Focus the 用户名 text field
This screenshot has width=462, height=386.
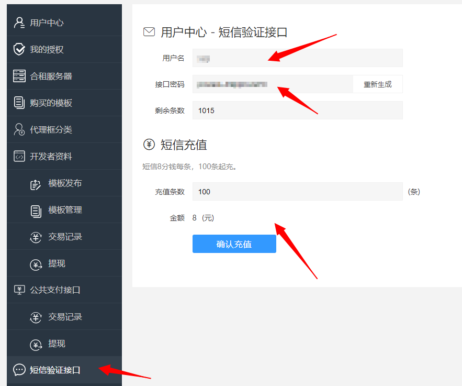click(x=297, y=58)
